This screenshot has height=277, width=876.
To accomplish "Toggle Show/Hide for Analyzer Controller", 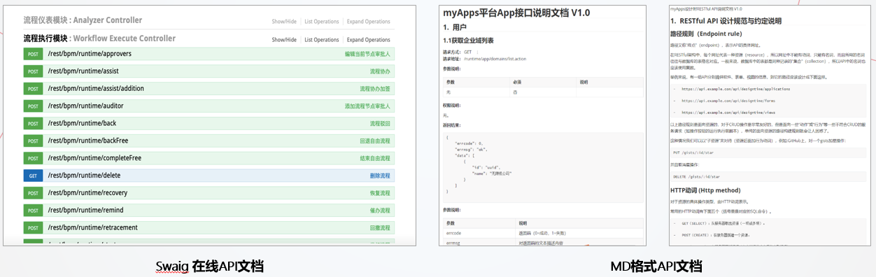I will click(284, 22).
